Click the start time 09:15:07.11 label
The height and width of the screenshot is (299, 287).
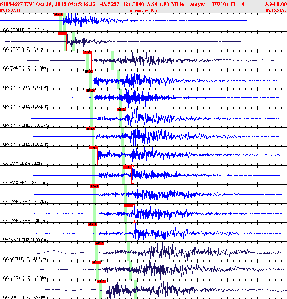coord(10,10)
